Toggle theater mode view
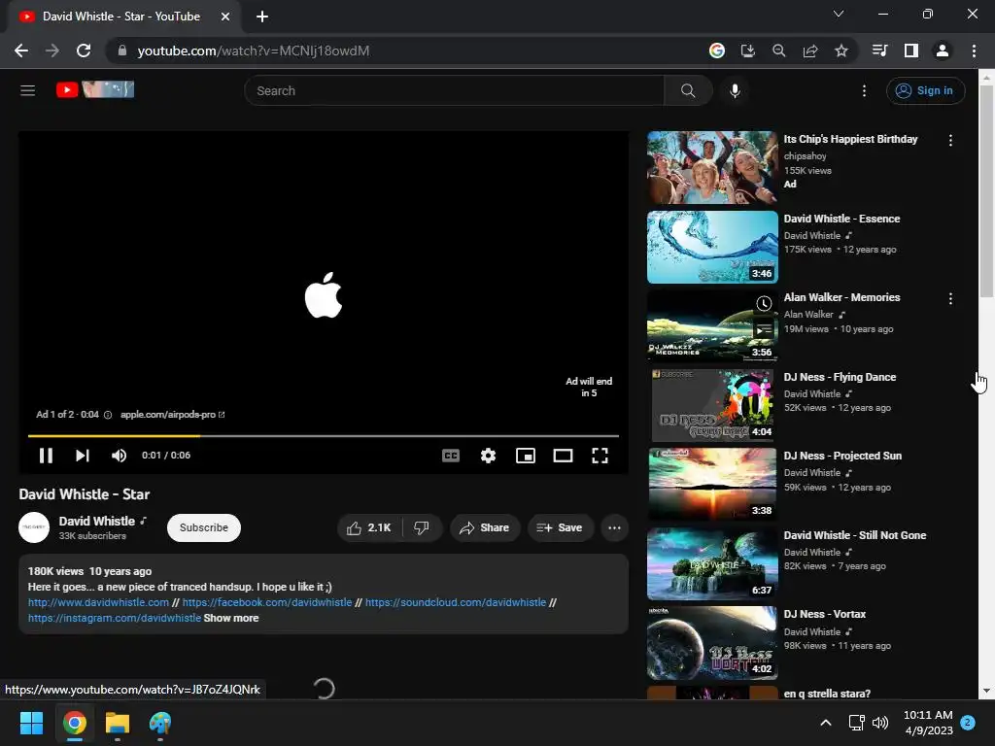Viewport: 995px width, 746px height. click(563, 456)
